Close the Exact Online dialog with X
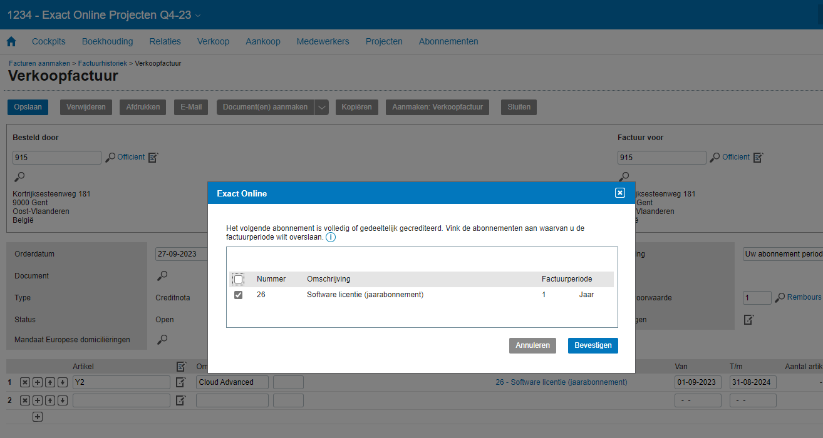This screenshot has height=438, width=823. (x=620, y=193)
